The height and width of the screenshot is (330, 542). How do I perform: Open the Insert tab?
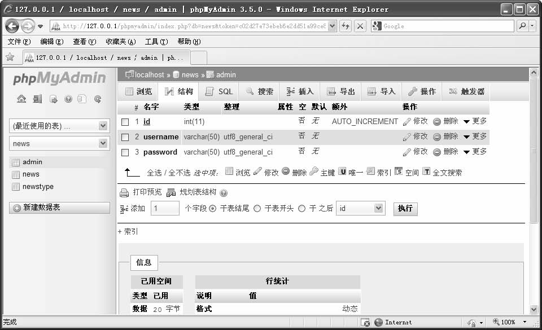pyautogui.click(x=300, y=91)
